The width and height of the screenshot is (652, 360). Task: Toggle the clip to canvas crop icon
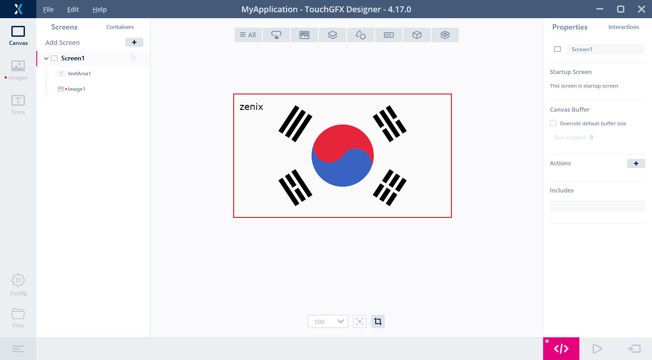click(x=378, y=321)
